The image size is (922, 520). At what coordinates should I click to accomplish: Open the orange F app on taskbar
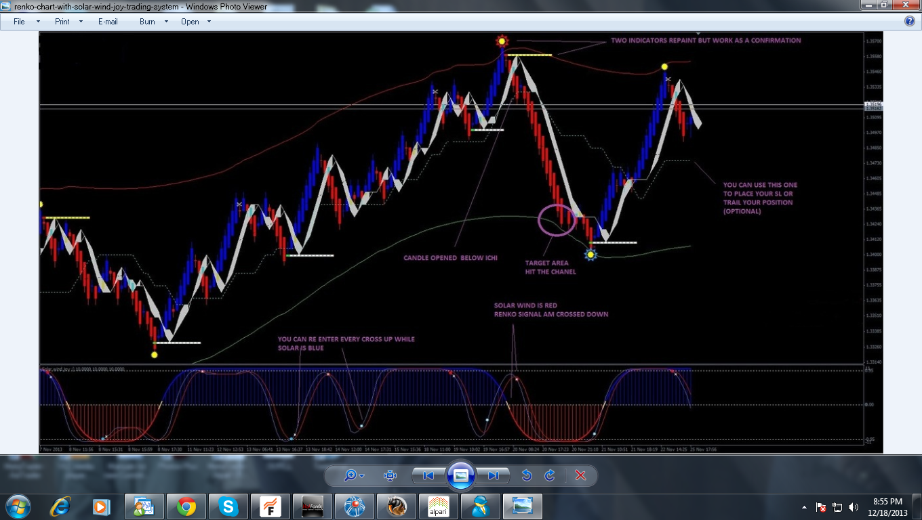270,506
